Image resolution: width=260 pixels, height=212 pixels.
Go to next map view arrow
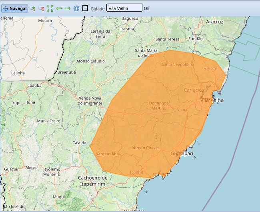pyautogui.click(x=68, y=8)
